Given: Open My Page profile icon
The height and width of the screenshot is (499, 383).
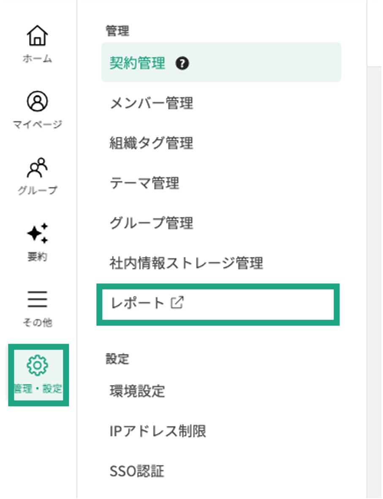Looking at the screenshot, I should (37, 102).
